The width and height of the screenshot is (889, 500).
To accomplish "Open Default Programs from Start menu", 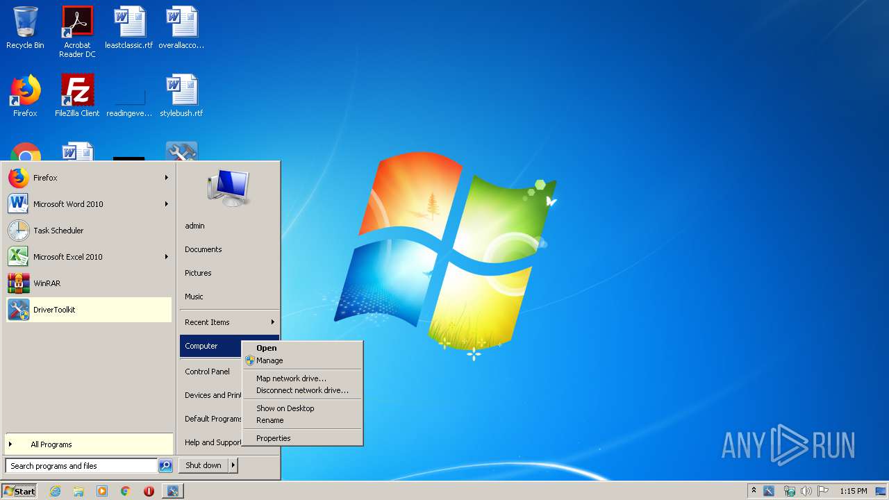I will coord(210,419).
